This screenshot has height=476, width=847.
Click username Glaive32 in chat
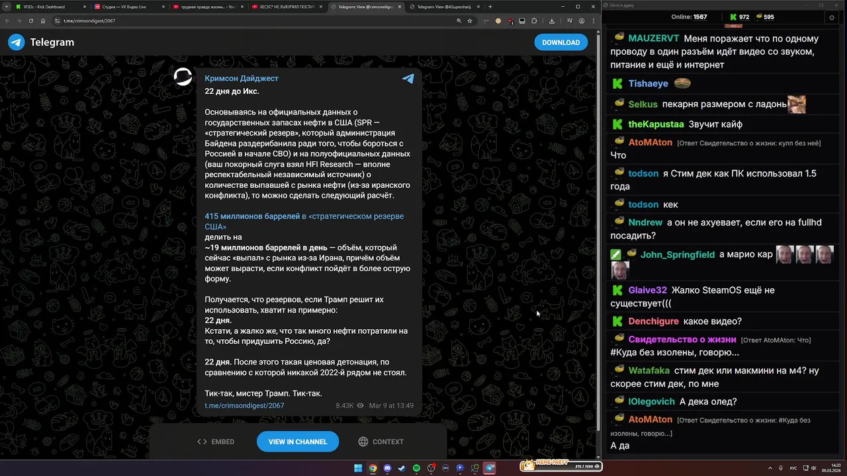pyautogui.click(x=647, y=290)
